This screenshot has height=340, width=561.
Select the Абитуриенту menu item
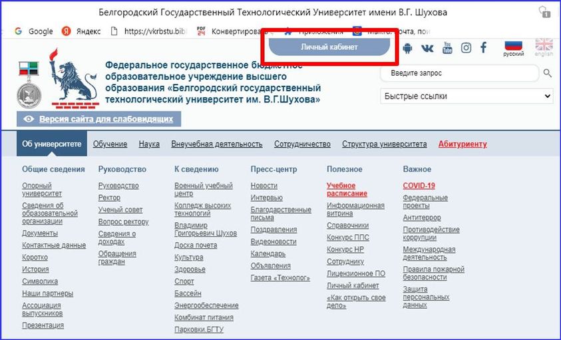pyautogui.click(x=462, y=144)
